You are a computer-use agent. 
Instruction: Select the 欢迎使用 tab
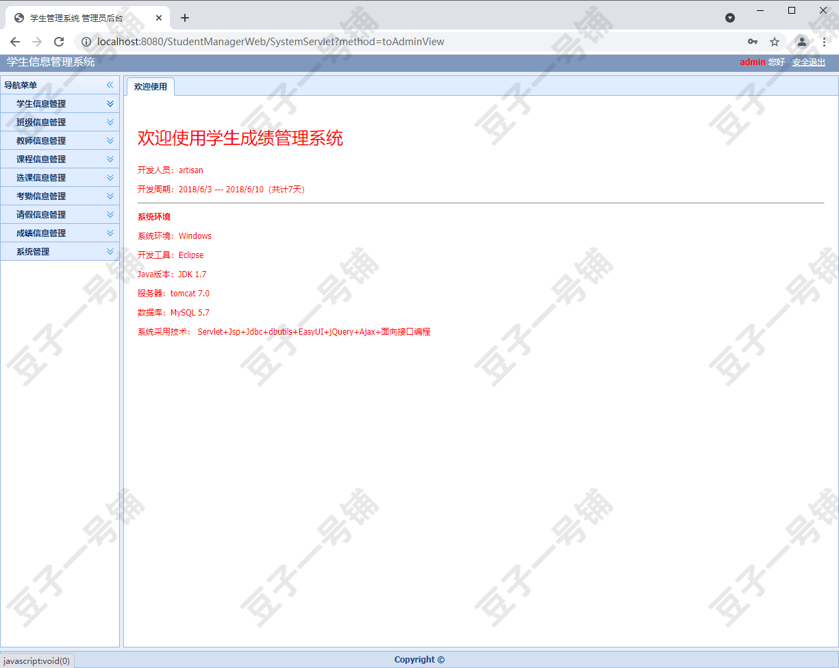click(151, 87)
